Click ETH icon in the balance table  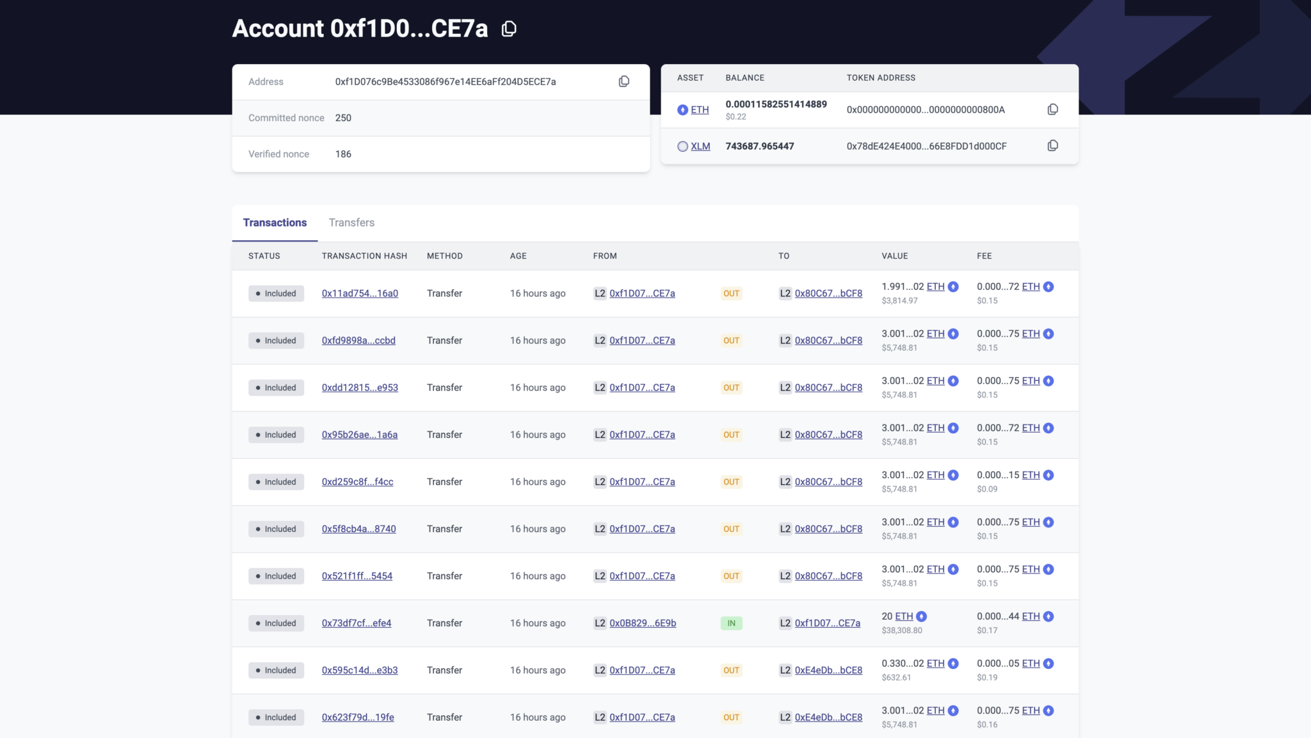682,109
